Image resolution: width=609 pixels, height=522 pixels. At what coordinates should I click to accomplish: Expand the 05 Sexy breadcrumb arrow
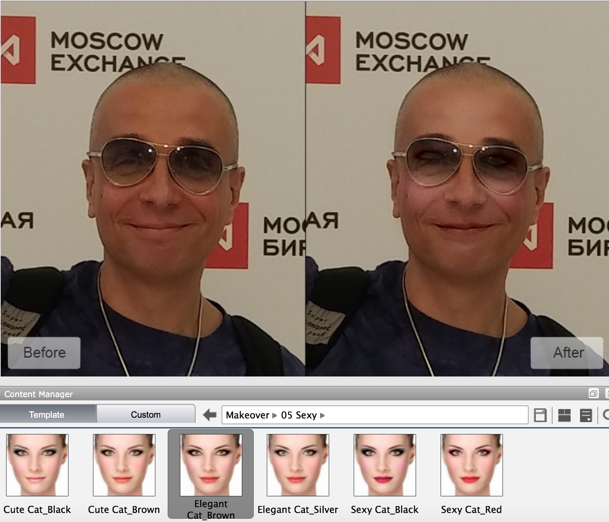click(x=322, y=415)
